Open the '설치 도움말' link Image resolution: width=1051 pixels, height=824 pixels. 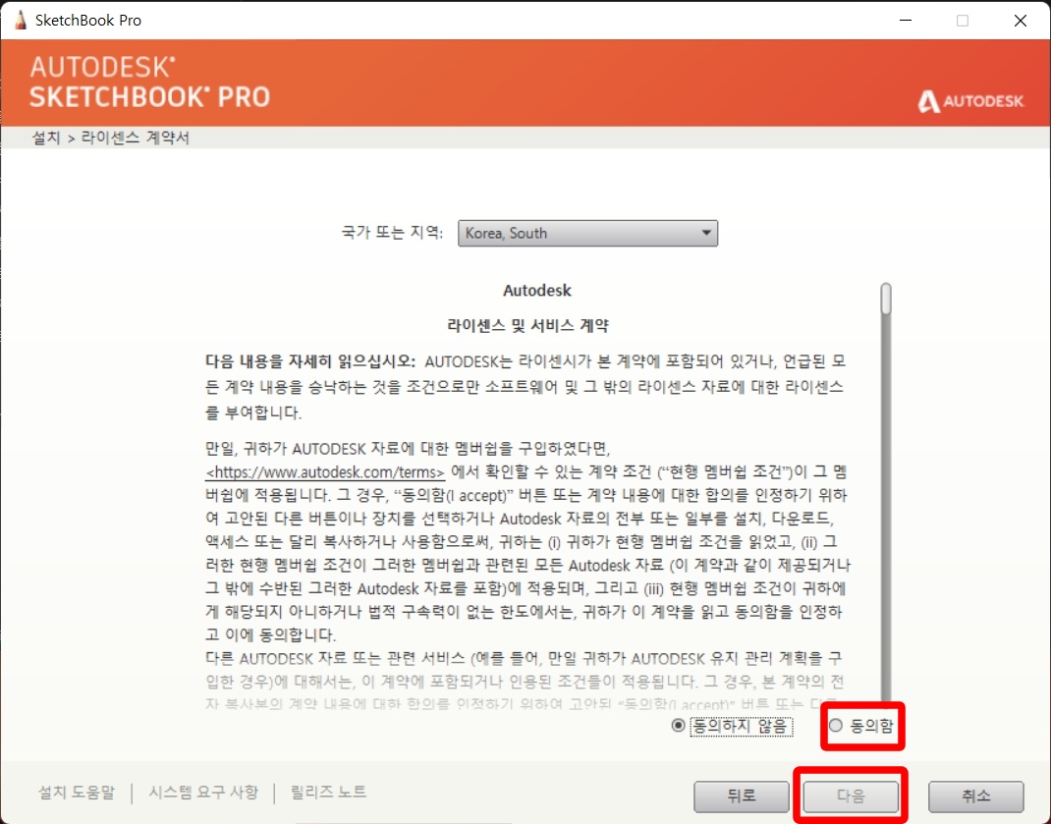pyautogui.click(x=77, y=793)
